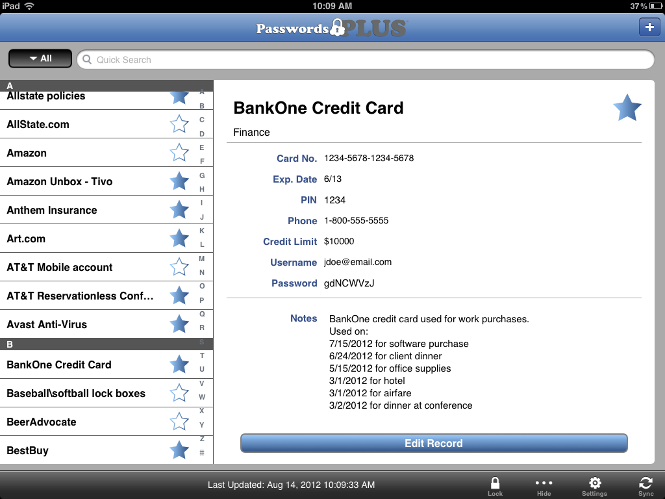Image resolution: width=665 pixels, height=499 pixels.
Task: Open Settings via gear icon
Action: (594, 485)
